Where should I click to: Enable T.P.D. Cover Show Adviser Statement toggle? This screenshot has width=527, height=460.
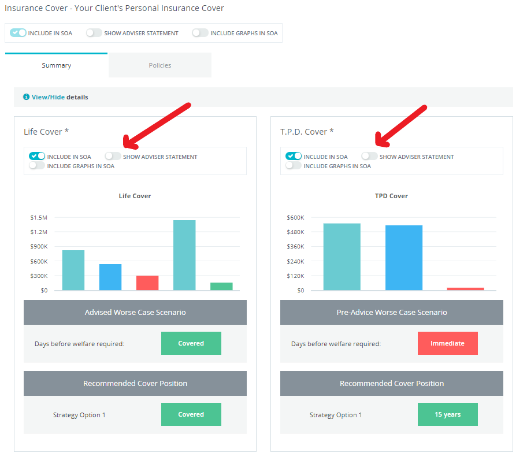[x=370, y=157]
